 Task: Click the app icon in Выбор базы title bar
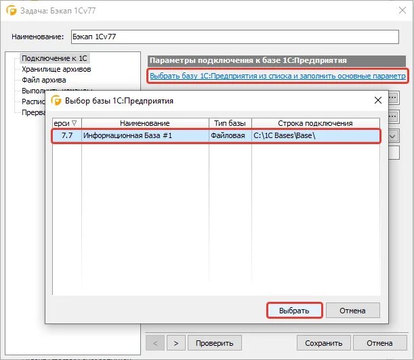56,100
